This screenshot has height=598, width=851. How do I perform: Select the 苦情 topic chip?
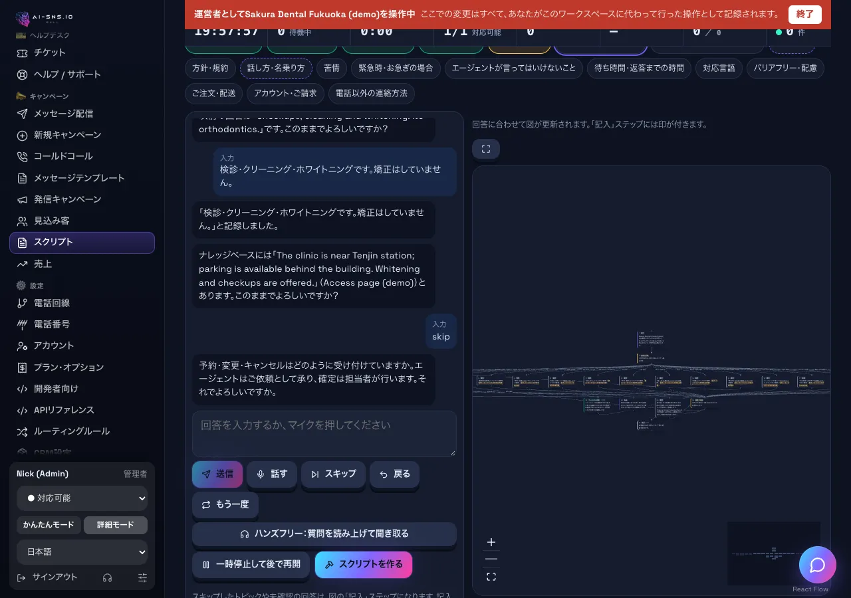click(332, 68)
